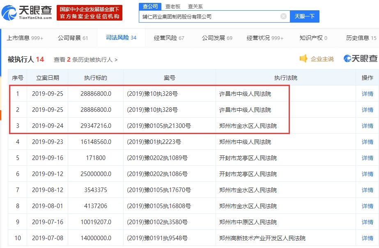Clear the search box text
Screen dimensions: 379x248
coord(283,16)
